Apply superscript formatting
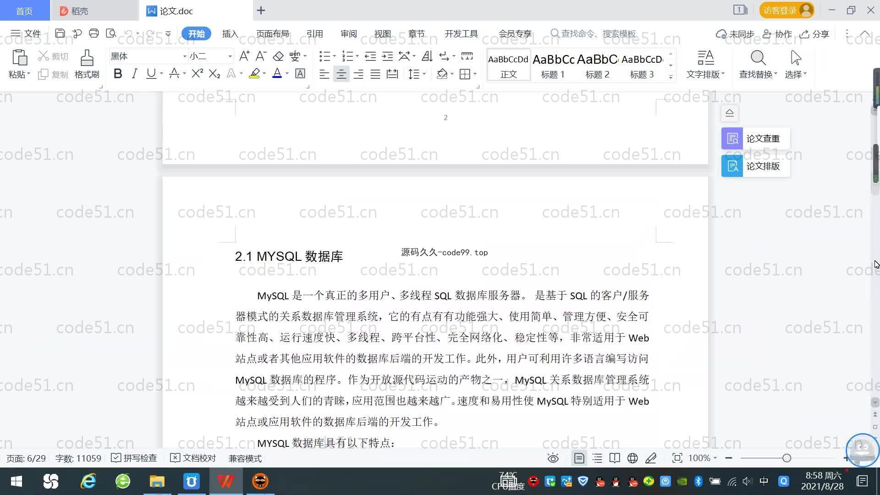This screenshot has width=880, height=495. point(197,74)
